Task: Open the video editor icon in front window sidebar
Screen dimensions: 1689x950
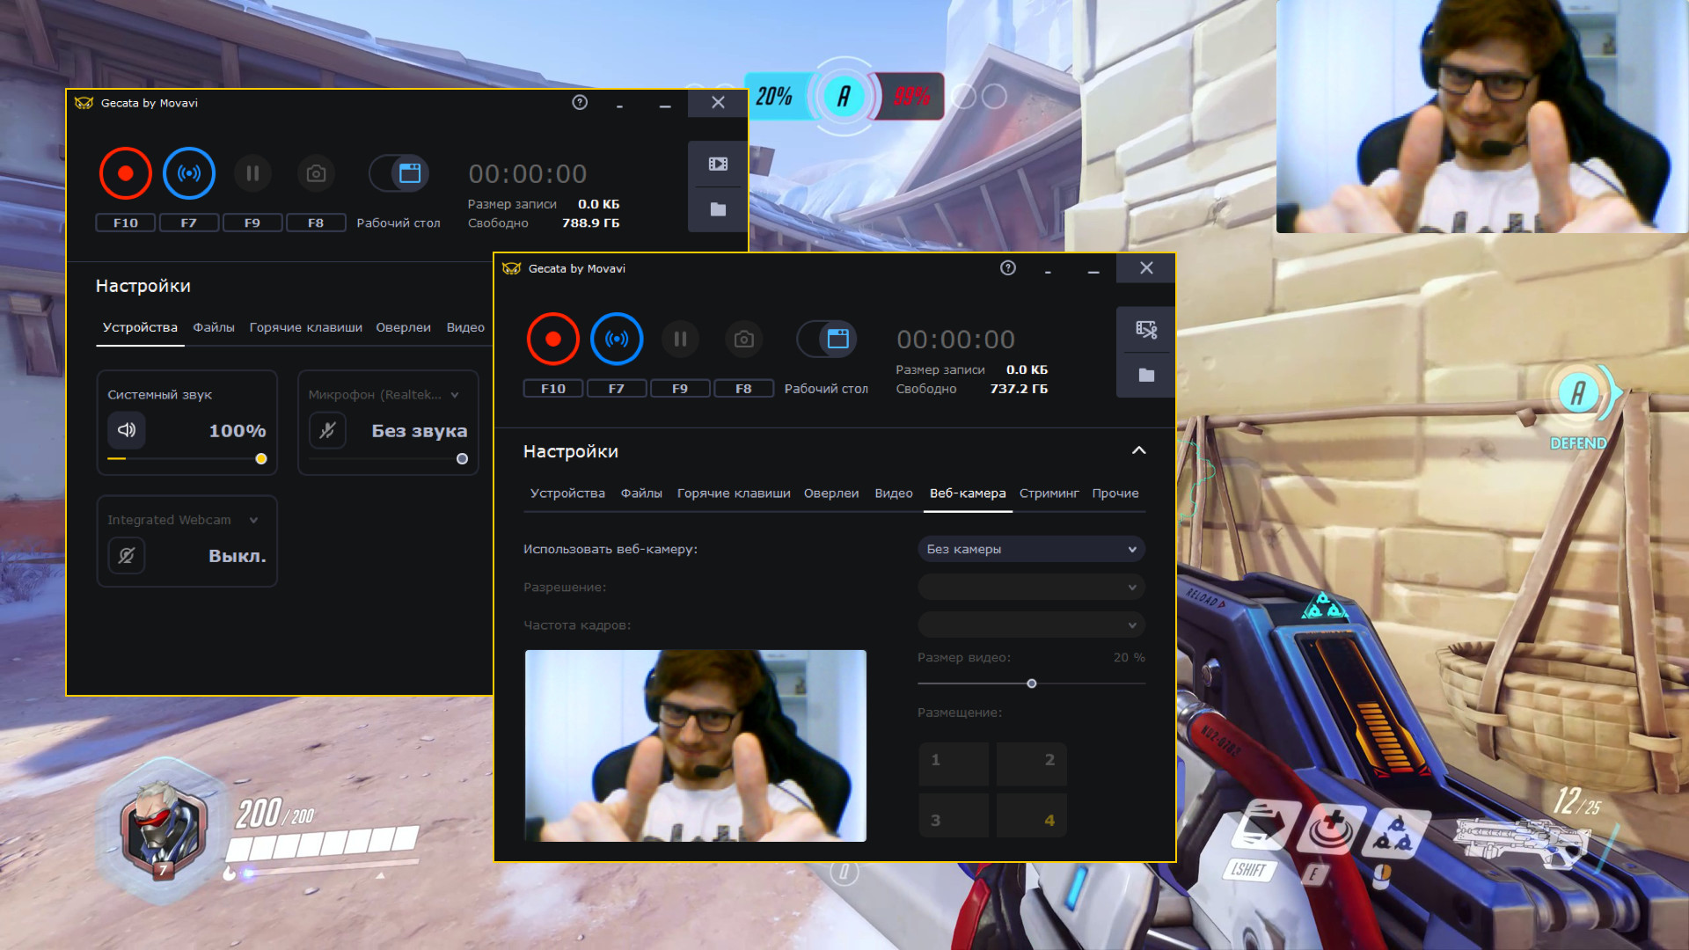Action: 1146,329
